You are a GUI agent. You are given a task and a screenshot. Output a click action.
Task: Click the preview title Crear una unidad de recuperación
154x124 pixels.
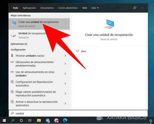[x=109, y=35]
